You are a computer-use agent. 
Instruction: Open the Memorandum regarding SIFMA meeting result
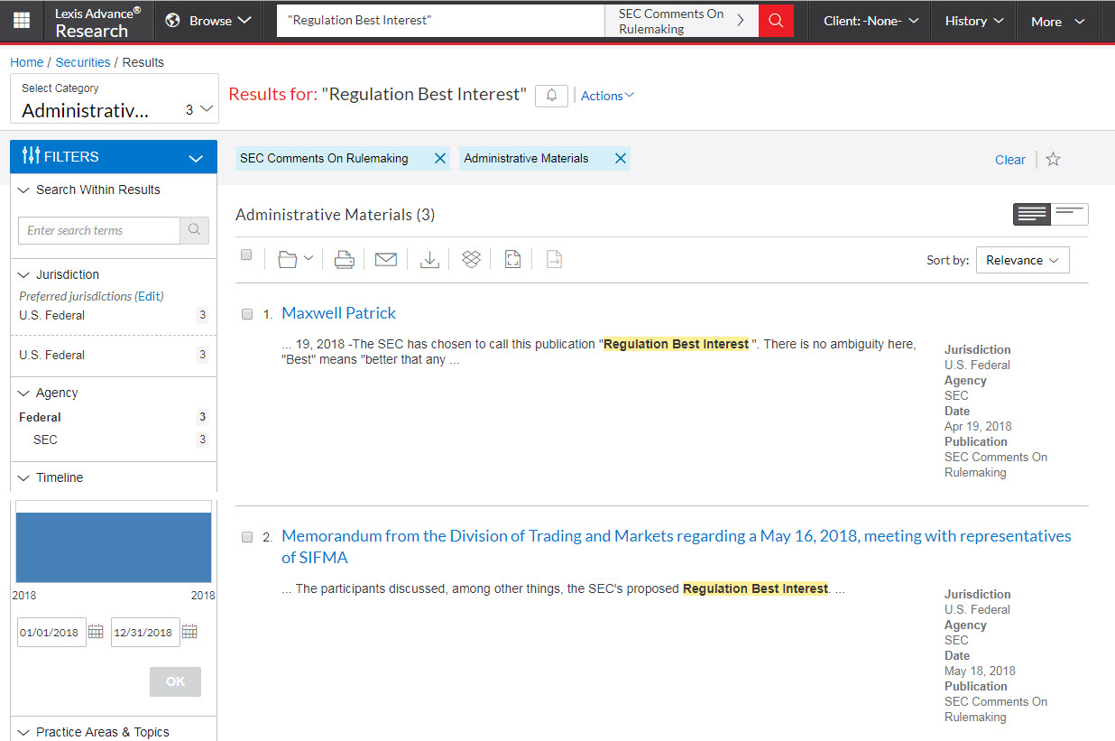(677, 546)
